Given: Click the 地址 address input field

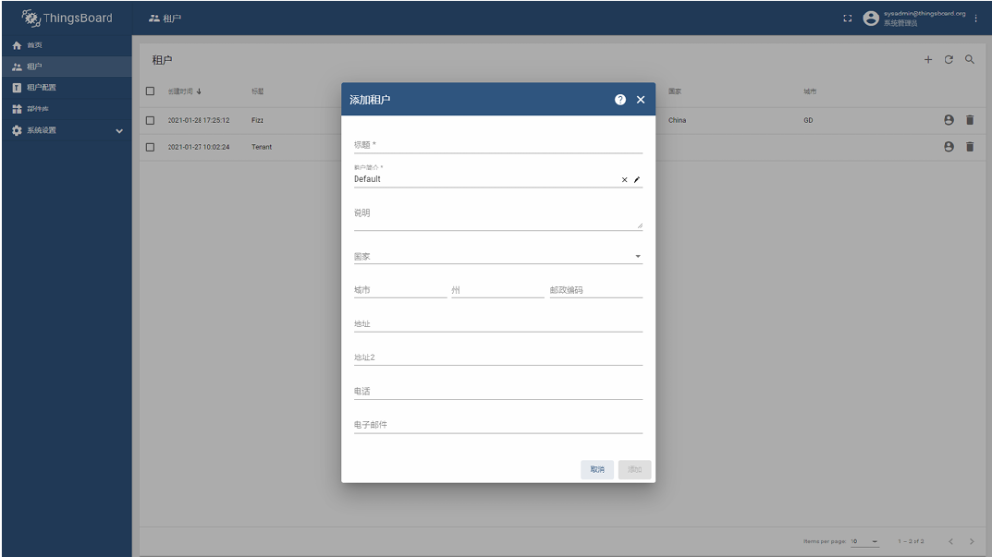Looking at the screenshot, I should [x=498, y=325].
